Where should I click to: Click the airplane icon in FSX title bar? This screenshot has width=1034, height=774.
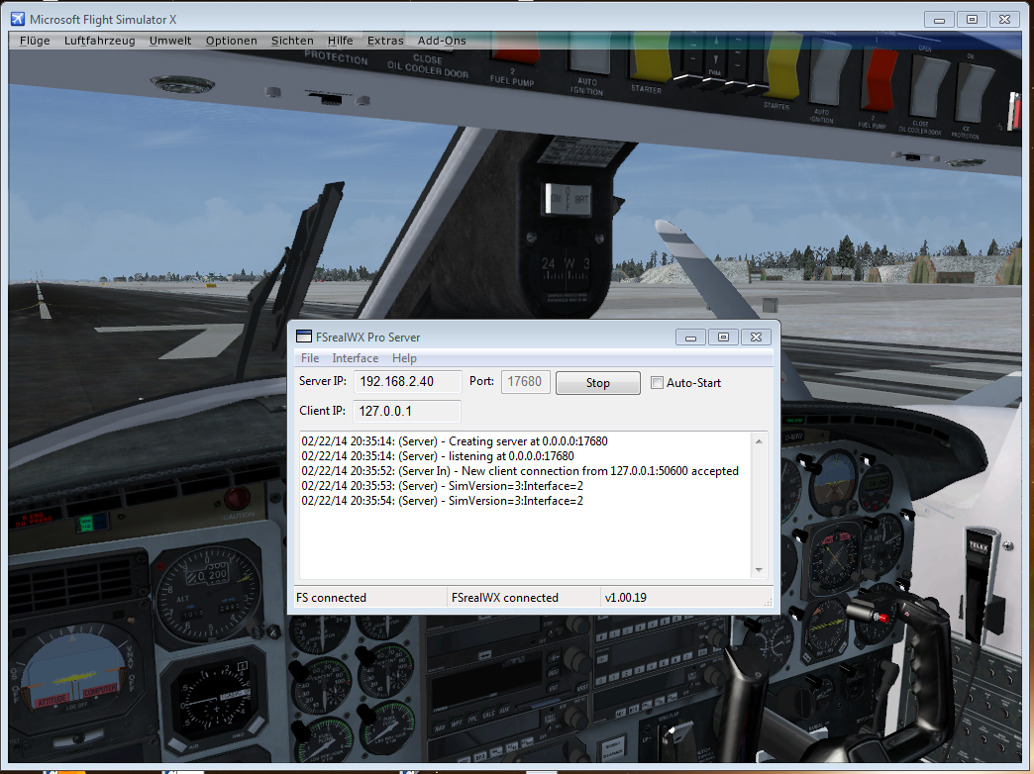coord(15,19)
